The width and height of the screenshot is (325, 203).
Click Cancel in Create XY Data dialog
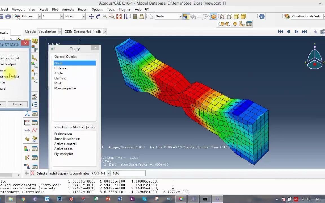(17, 104)
